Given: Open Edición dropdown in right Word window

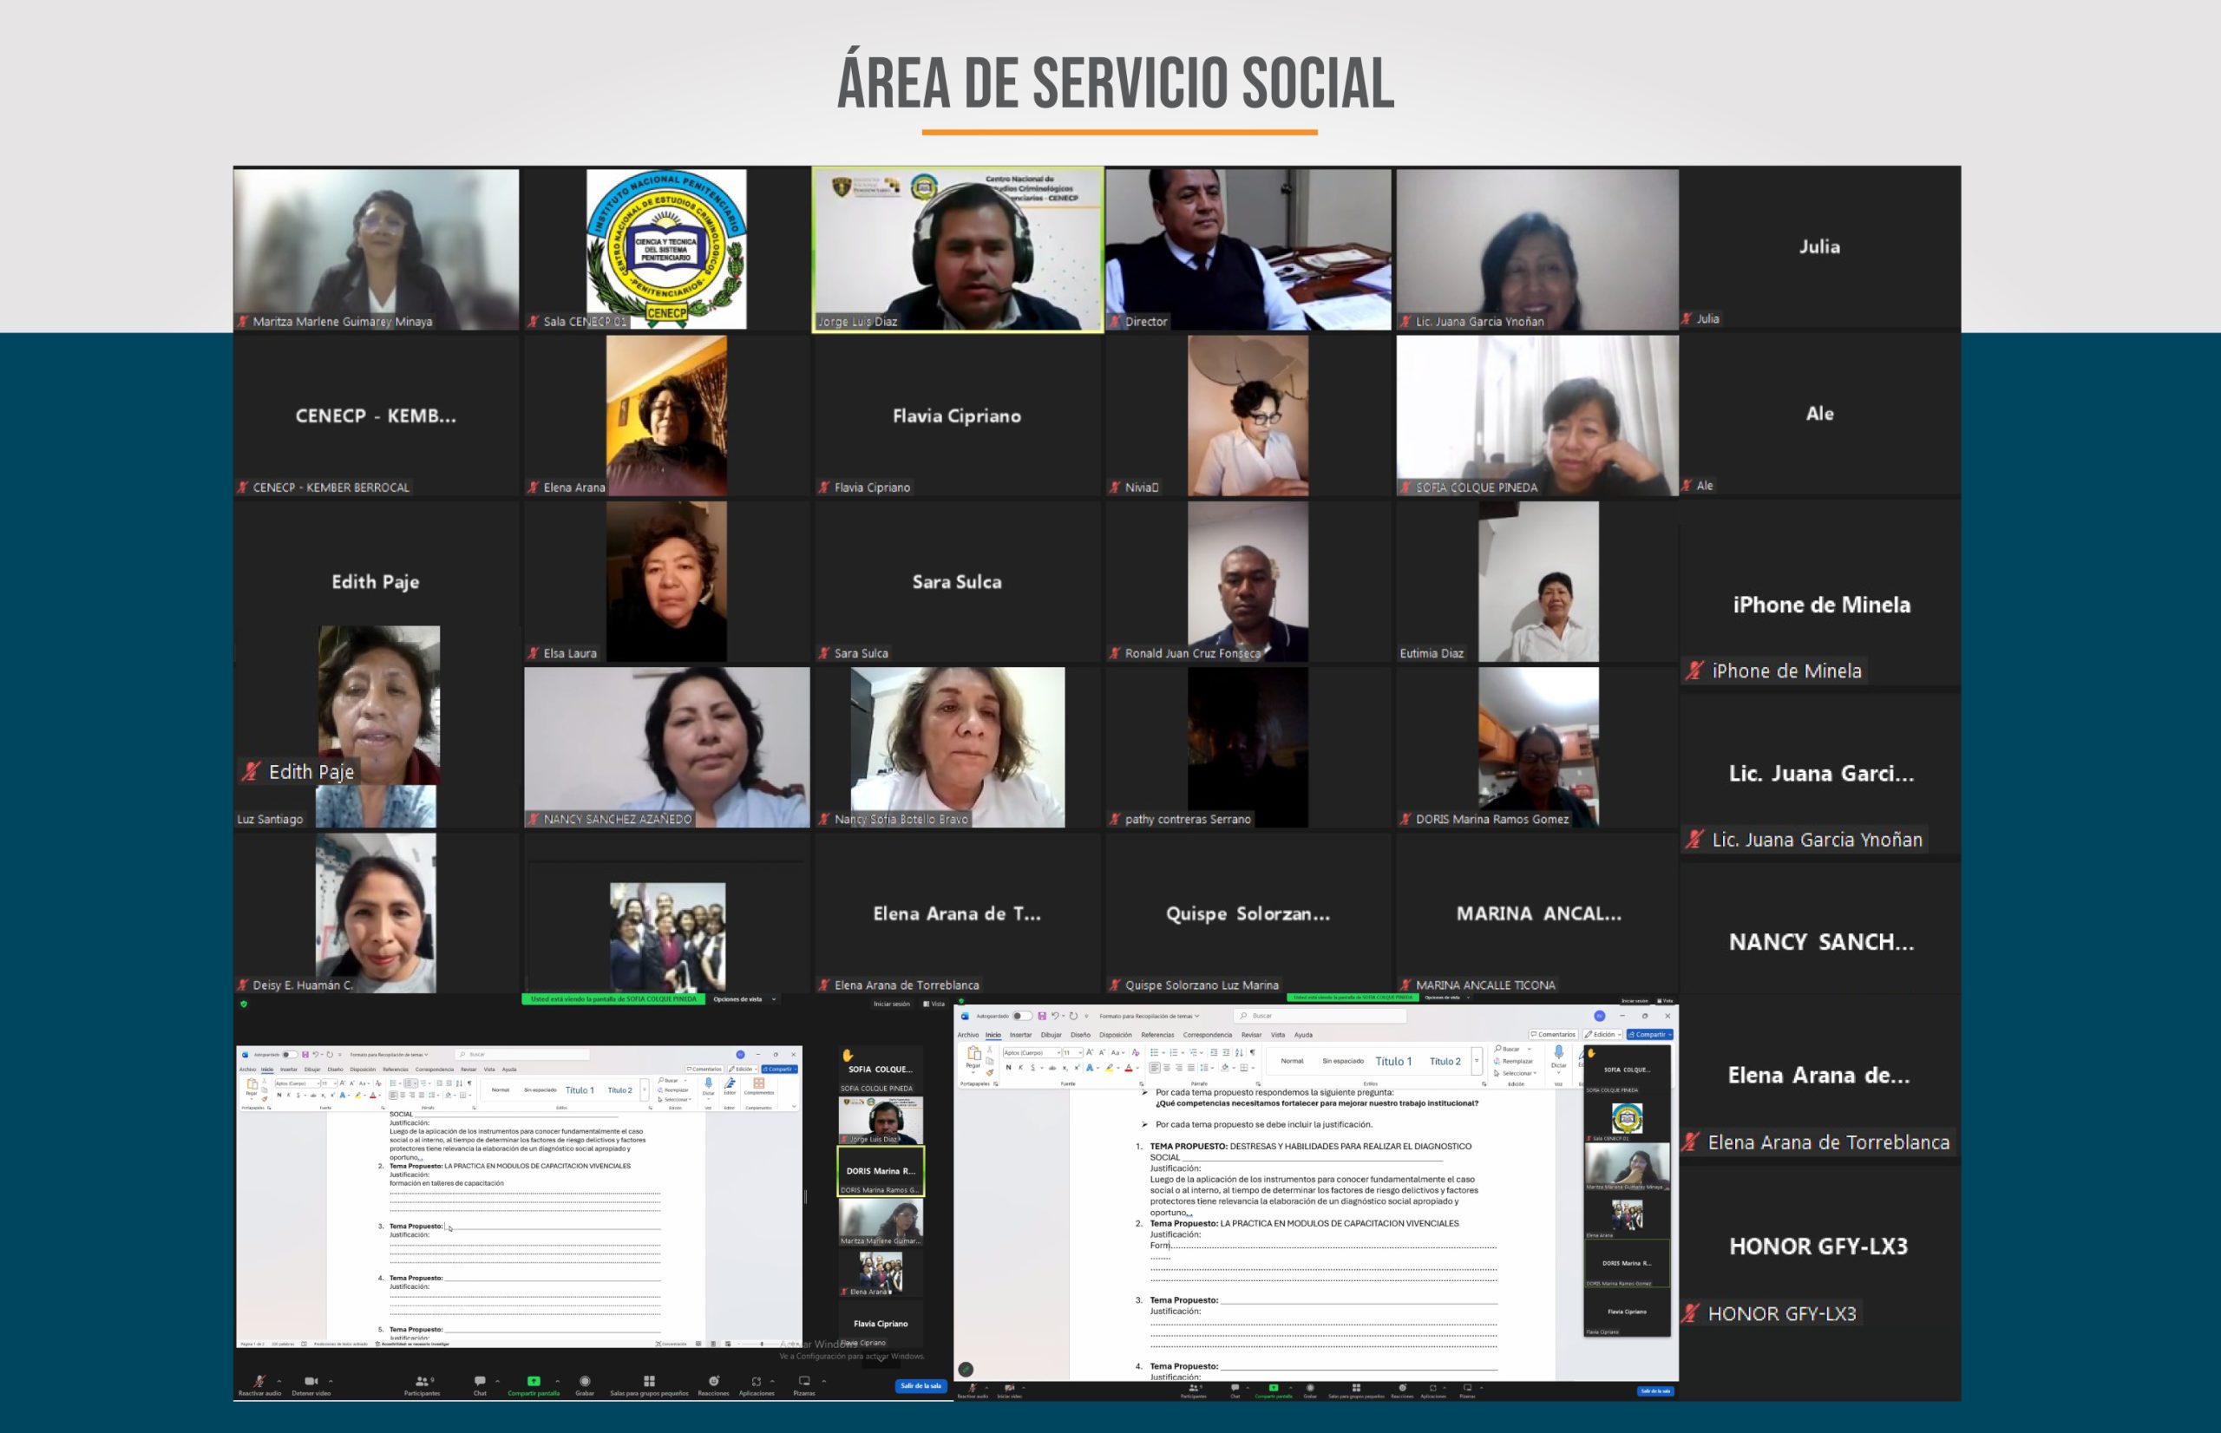Looking at the screenshot, I should (1604, 1035).
